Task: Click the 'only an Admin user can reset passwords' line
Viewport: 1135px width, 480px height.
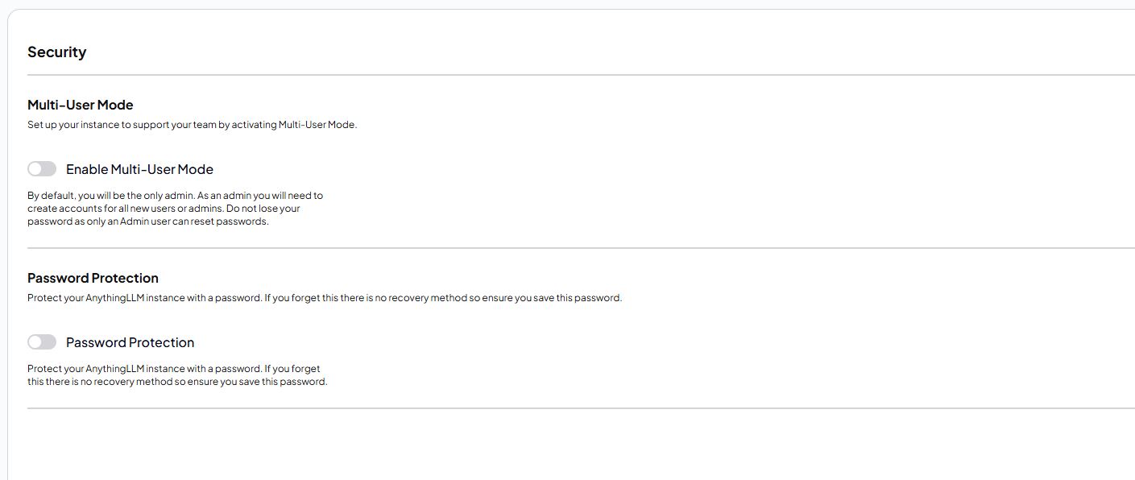Action: (147, 221)
